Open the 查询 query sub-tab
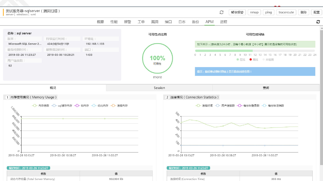This screenshot has height=181, width=323. (x=266, y=88)
